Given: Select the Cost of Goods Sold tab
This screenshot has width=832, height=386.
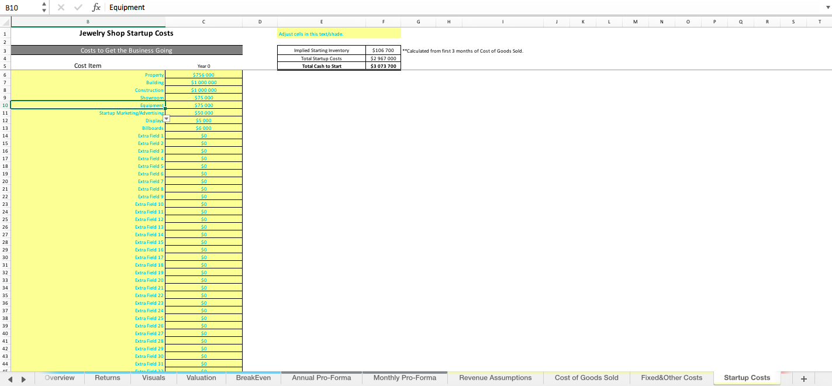Looking at the screenshot, I should 586,377.
